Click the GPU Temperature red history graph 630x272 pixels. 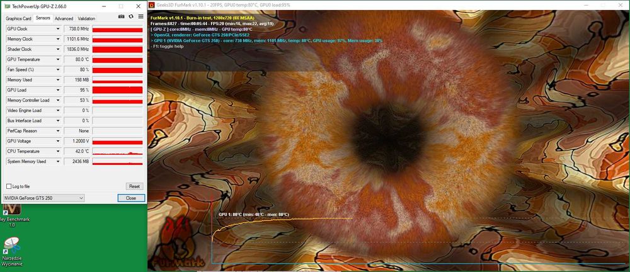[x=117, y=59]
